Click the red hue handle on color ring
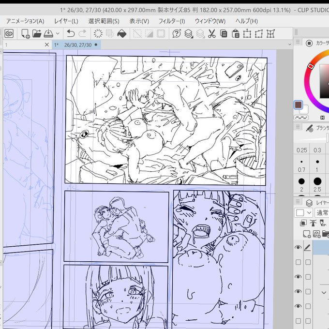329x329 pixels. (311, 66)
